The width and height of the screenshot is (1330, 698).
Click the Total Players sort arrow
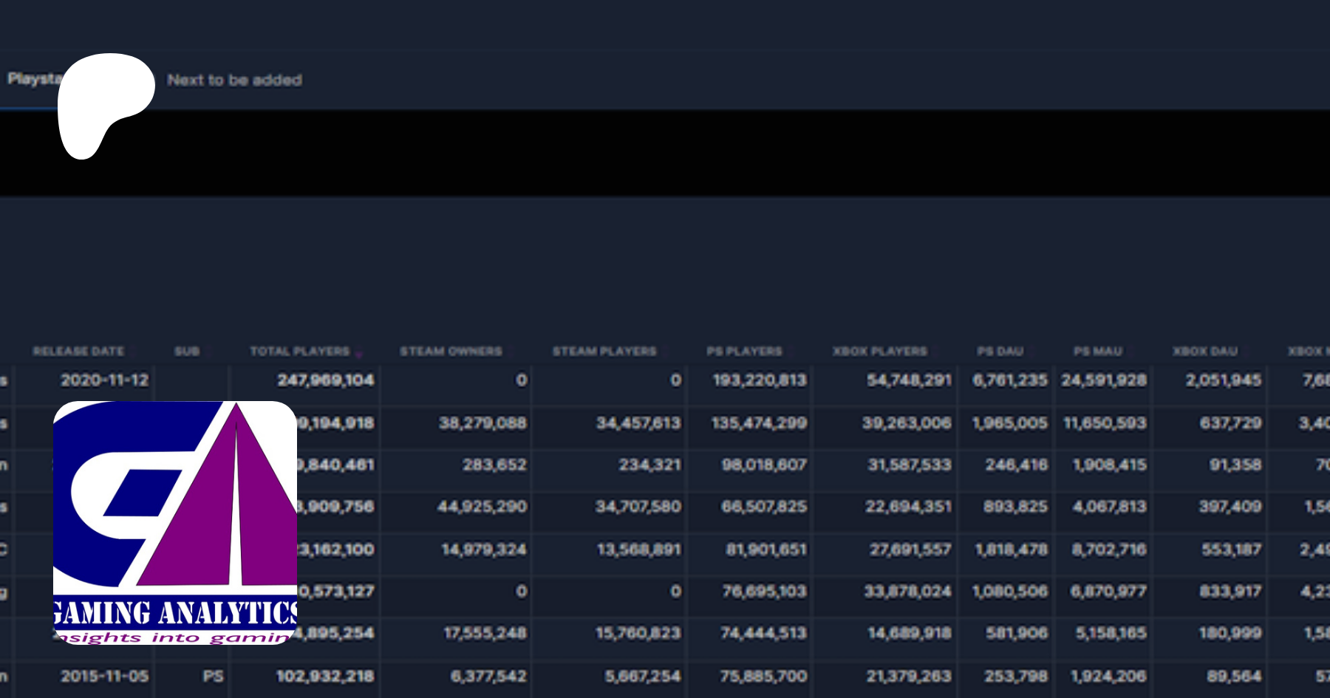[359, 354]
